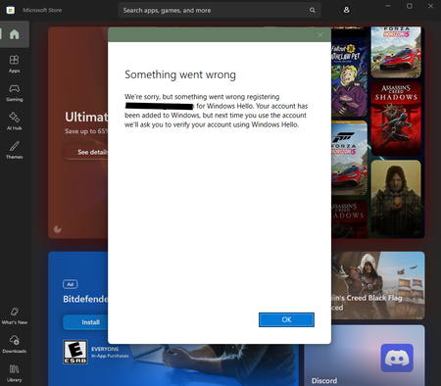Open Assassin's Creed Black Flag card
Viewport: 441px width, 386px height.
click(378, 285)
